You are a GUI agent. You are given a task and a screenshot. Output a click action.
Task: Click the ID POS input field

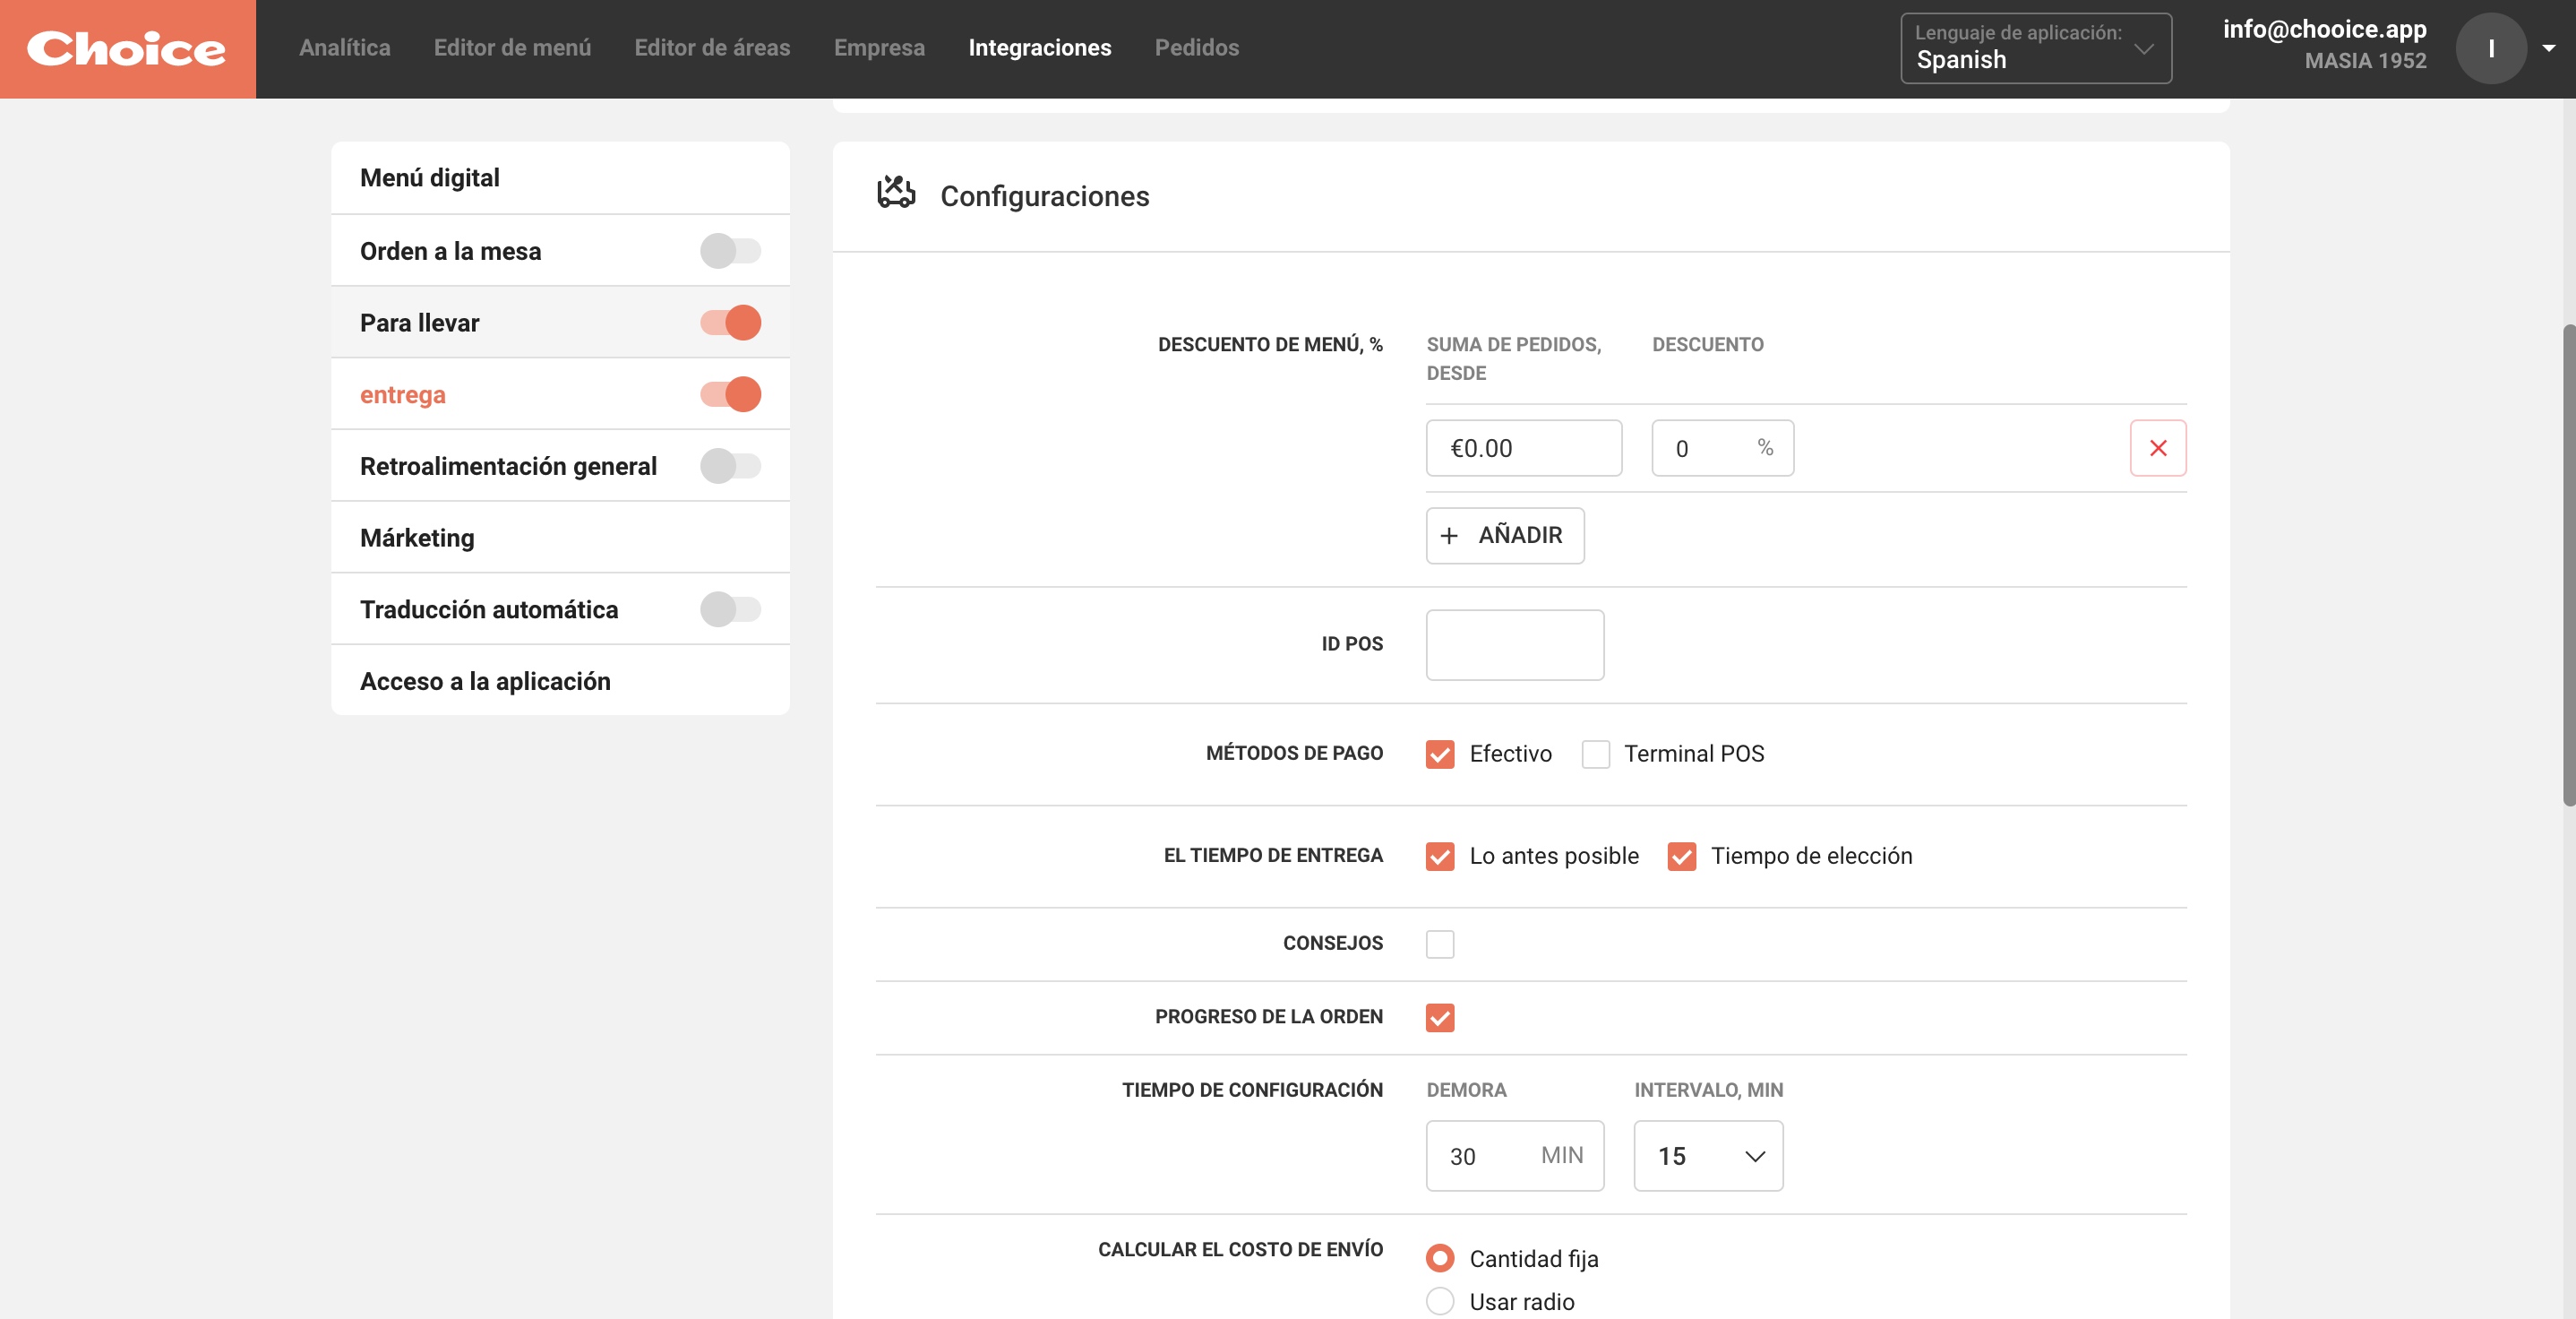[x=1515, y=644]
